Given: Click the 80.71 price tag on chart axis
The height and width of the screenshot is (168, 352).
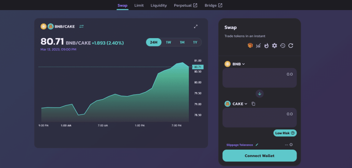Looking at the screenshot, I should tap(198, 67).
